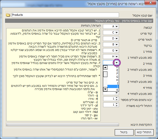Open the ברקוד column dropdown
The image size is (158, 139).
(117, 44)
